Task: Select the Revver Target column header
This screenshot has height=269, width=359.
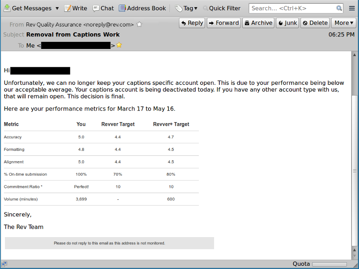Action: [x=118, y=124]
